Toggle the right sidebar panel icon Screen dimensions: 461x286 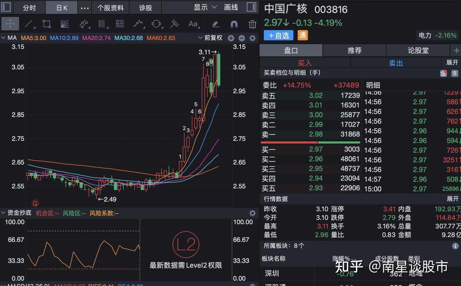[x=251, y=7]
